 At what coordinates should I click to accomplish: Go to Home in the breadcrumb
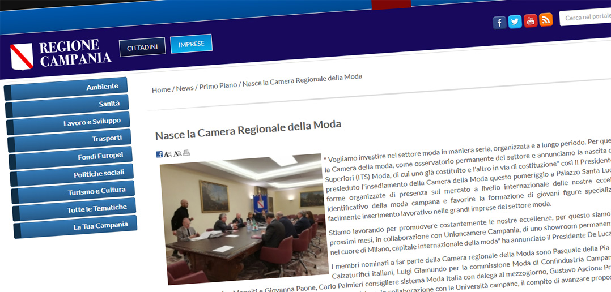[x=161, y=90]
